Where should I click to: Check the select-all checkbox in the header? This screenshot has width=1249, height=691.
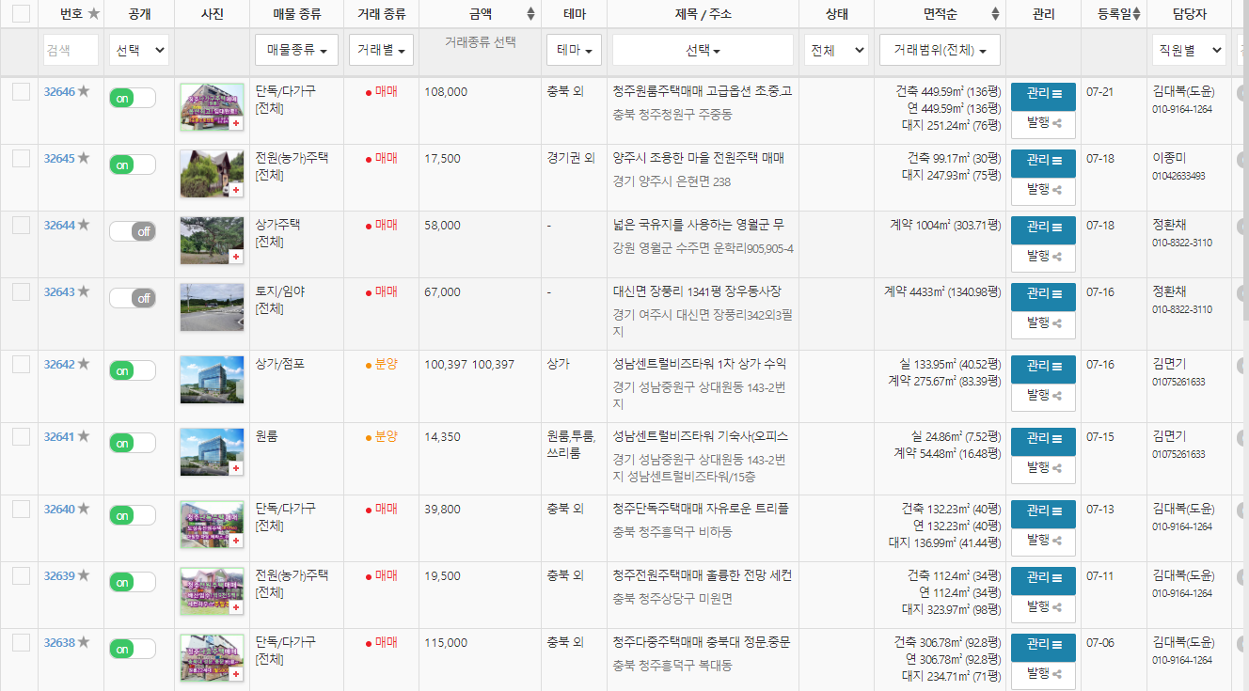click(21, 12)
